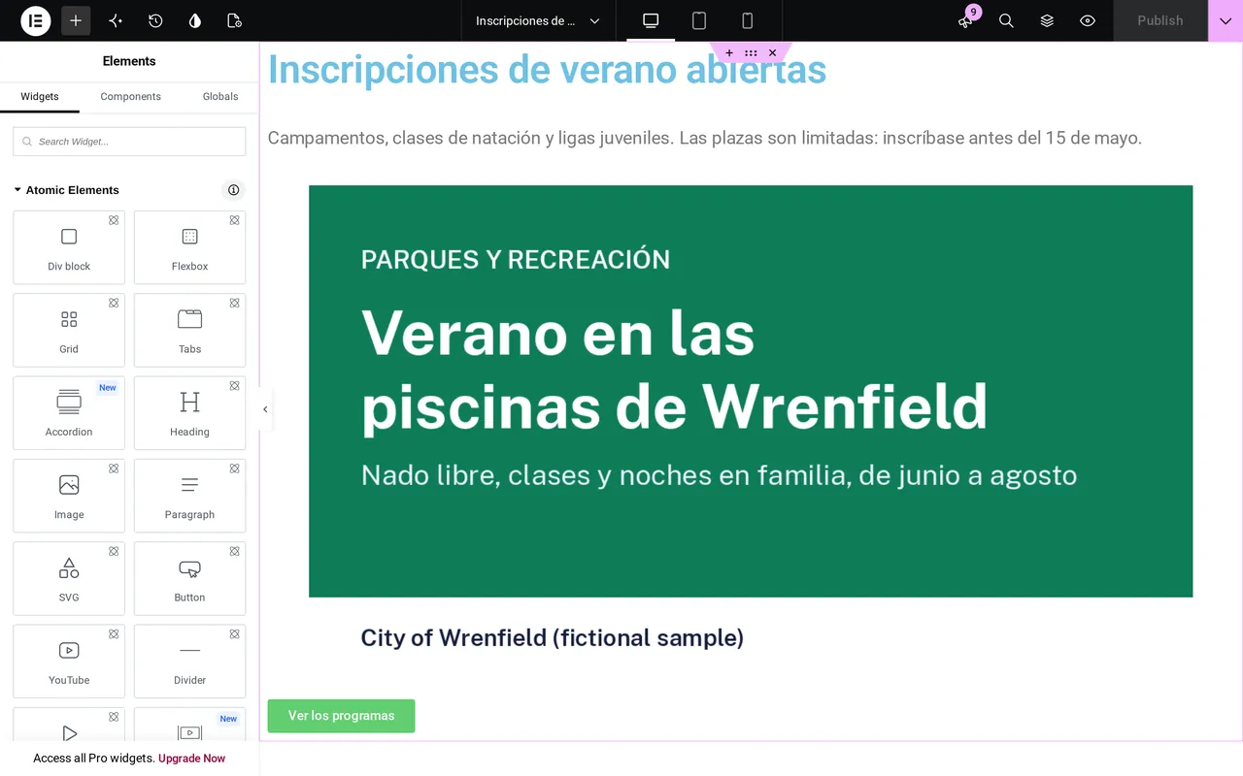Select the Flexbox widget
The height and width of the screenshot is (776, 1243).
[189, 247]
